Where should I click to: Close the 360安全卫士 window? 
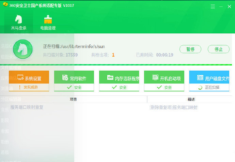pyautogui.click(x=229, y=6)
